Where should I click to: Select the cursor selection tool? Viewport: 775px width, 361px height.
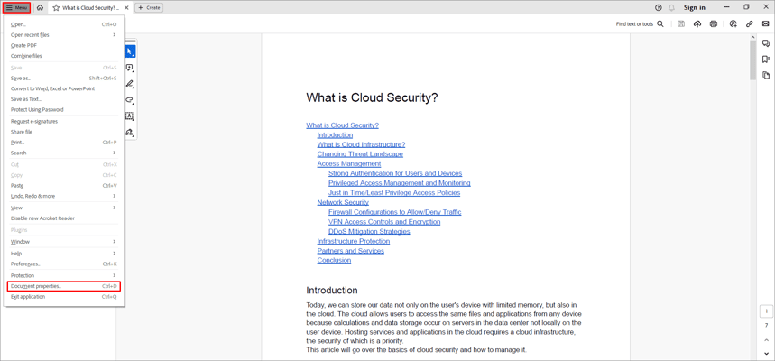(130, 51)
